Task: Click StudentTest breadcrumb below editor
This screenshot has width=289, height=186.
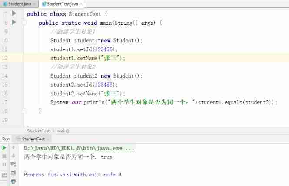Action: pyautogui.click(x=38, y=131)
